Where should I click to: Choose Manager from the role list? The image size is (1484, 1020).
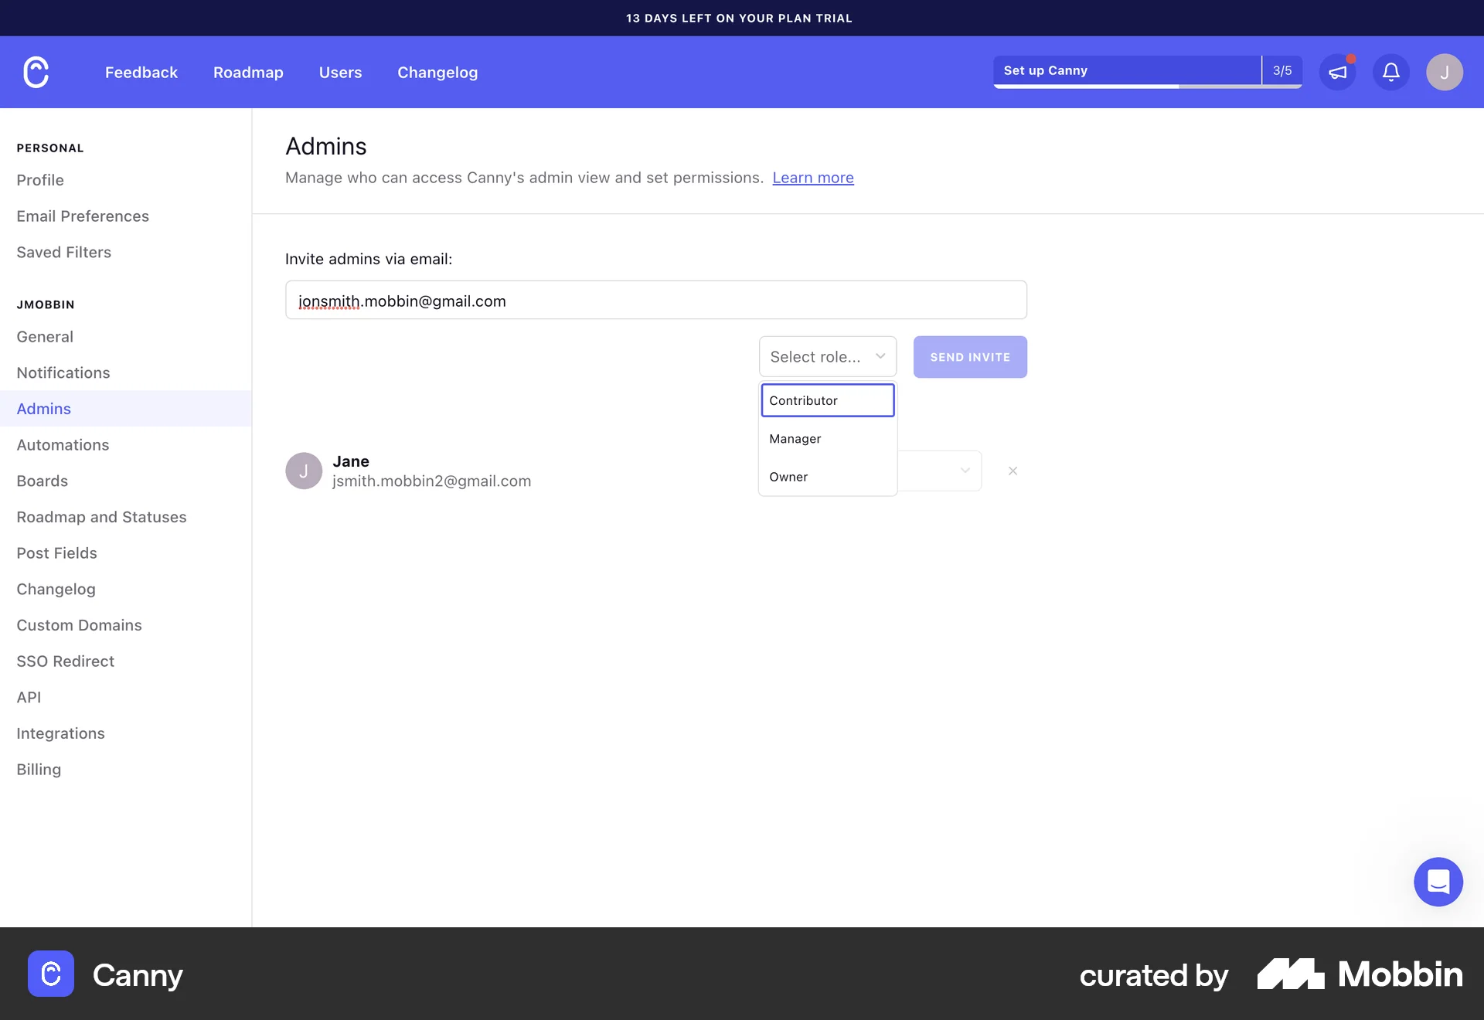[795, 438]
